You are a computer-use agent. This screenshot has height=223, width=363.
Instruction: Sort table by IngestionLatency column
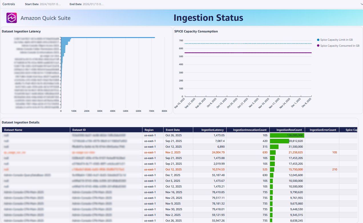tap(213, 130)
